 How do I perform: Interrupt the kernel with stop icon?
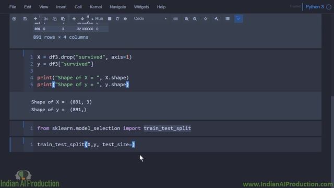[110, 19]
